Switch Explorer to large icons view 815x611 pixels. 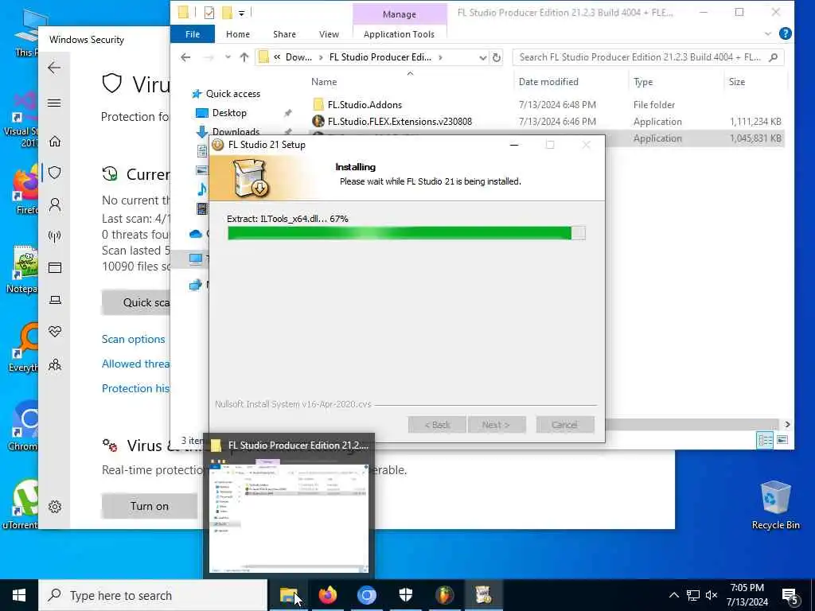click(782, 440)
